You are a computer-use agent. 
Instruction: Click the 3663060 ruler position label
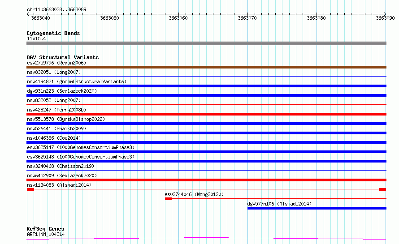pos(178,18)
